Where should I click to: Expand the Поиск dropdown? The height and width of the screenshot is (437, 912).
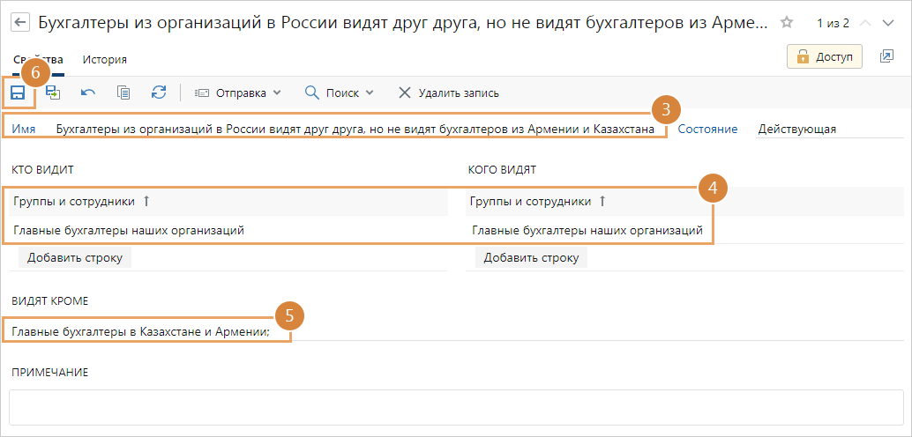coord(340,93)
